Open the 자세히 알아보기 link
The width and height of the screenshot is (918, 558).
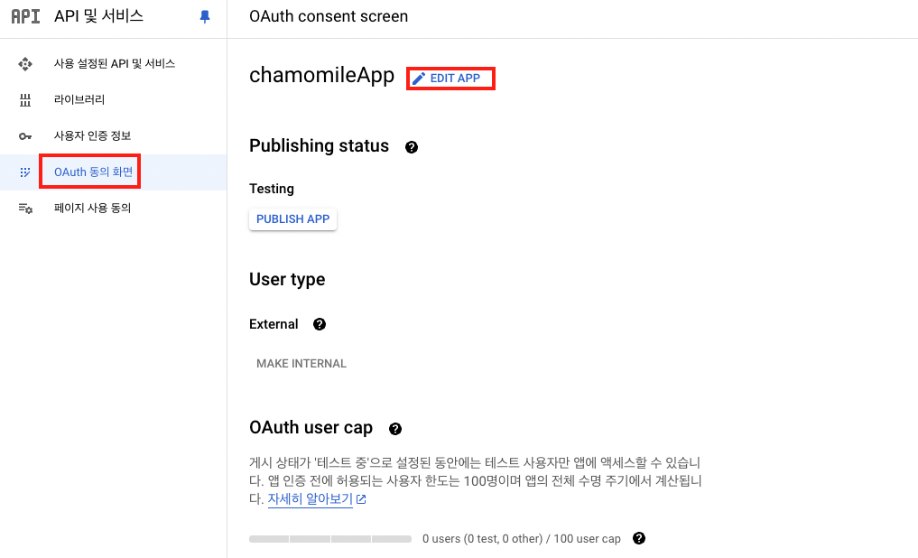pyautogui.click(x=310, y=499)
